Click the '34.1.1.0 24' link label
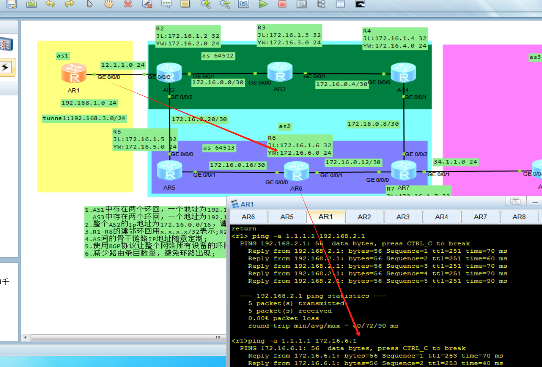 coord(456,162)
